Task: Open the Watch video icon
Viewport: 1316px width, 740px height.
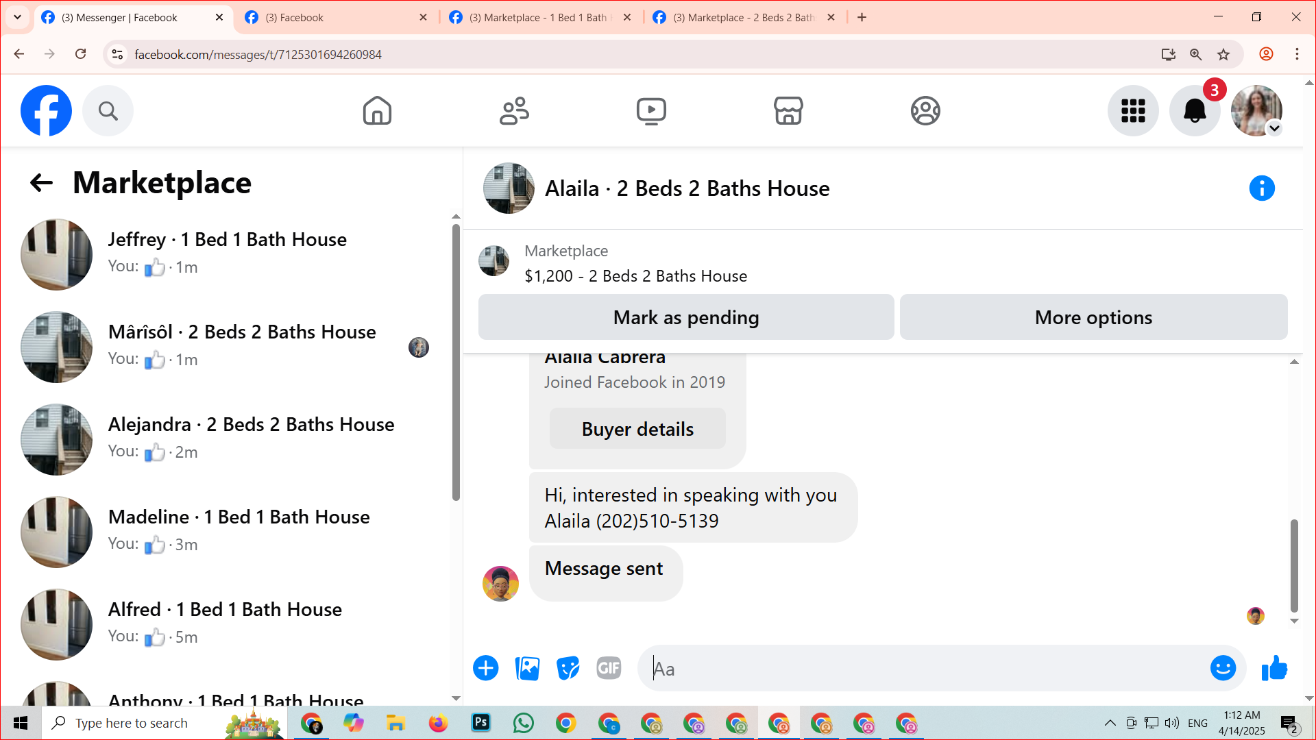Action: click(x=651, y=110)
